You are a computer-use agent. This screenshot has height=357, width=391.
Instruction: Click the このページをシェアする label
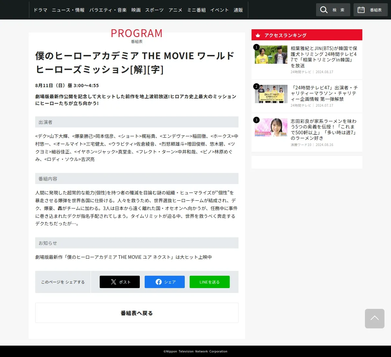tap(63, 282)
